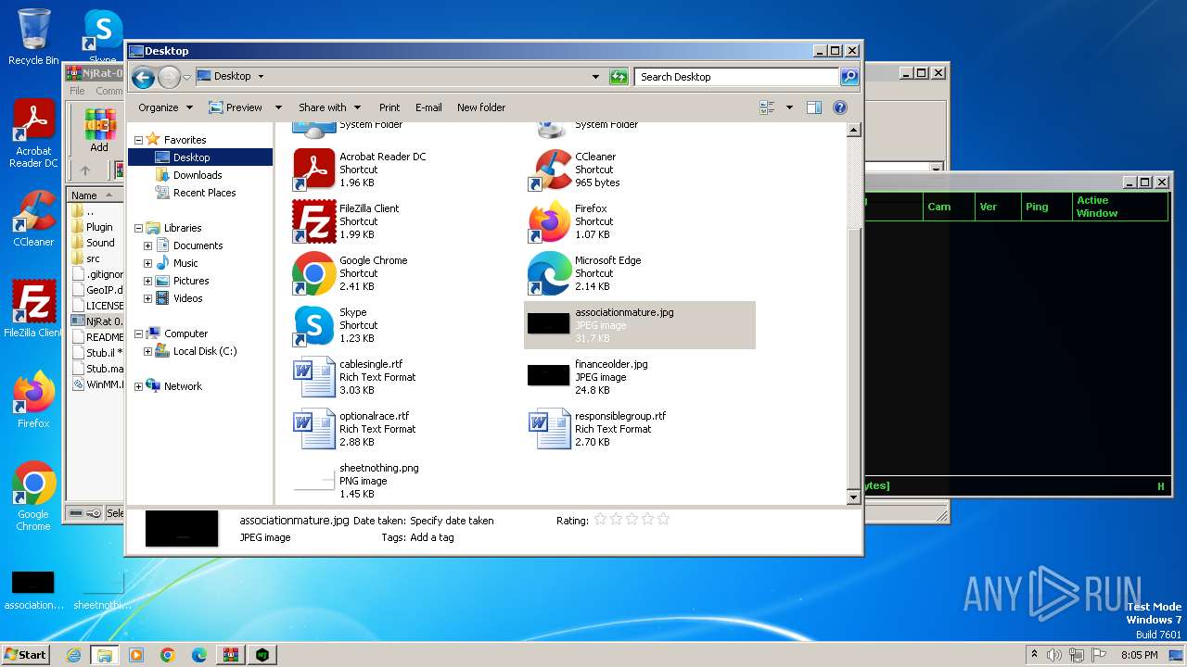Image resolution: width=1187 pixels, height=667 pixels.
Task: Select Plugin folder in WinRAR list
Action: [92, 227]
